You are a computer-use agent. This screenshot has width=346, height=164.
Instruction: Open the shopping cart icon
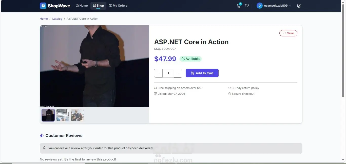[239, 6]
